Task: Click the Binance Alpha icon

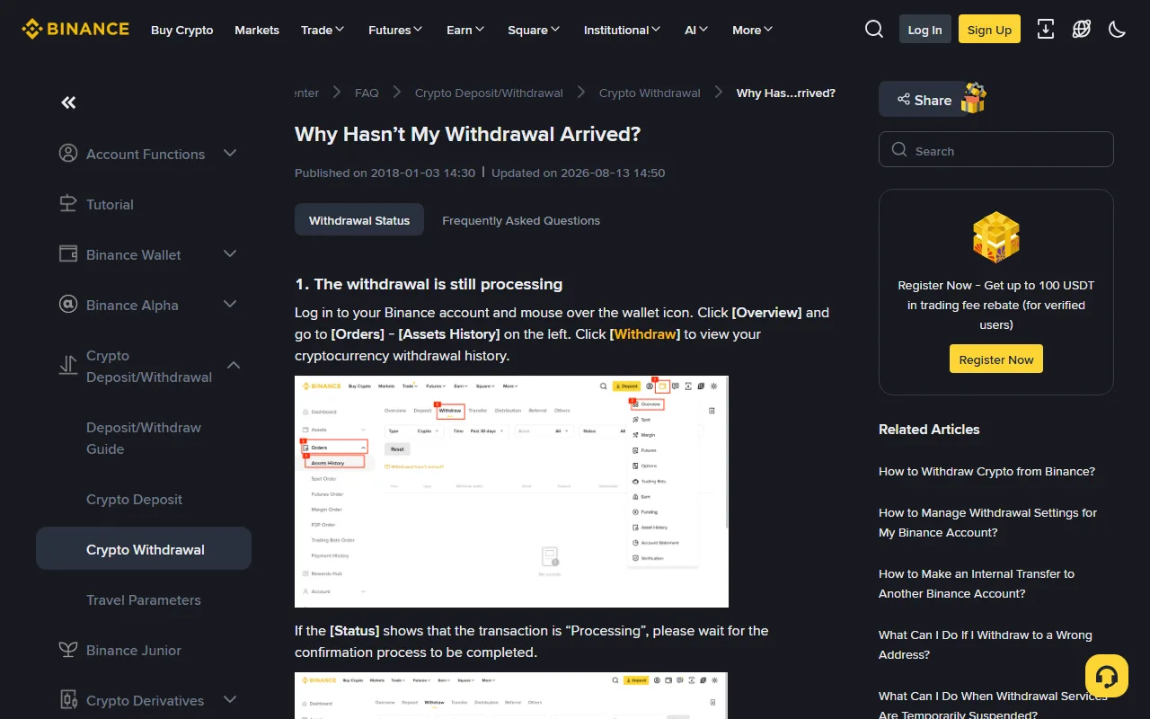Action: [68, 305]
